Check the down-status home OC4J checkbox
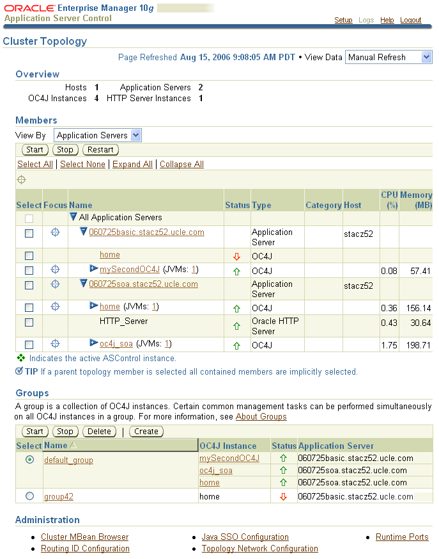The width and height of the screenshot is (439, 559). 29,256
